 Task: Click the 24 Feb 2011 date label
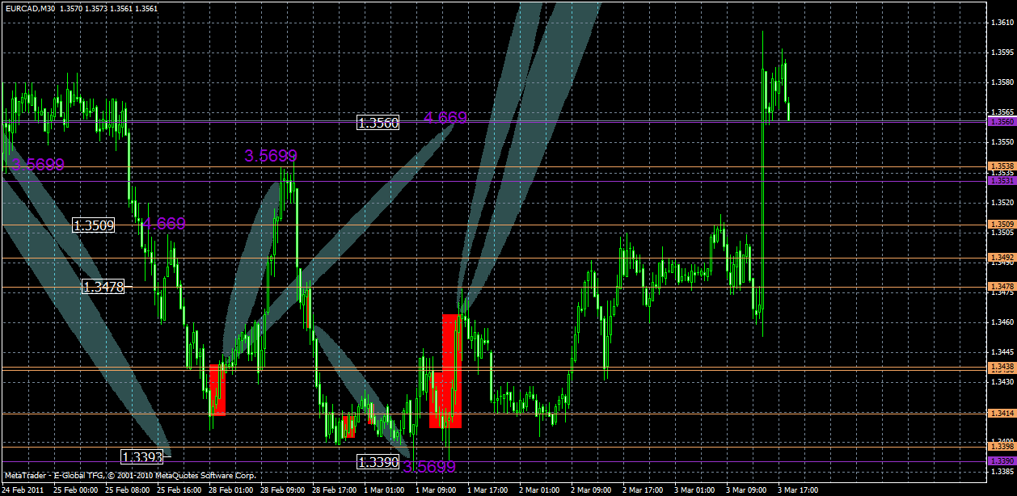[x=24, y=490]
